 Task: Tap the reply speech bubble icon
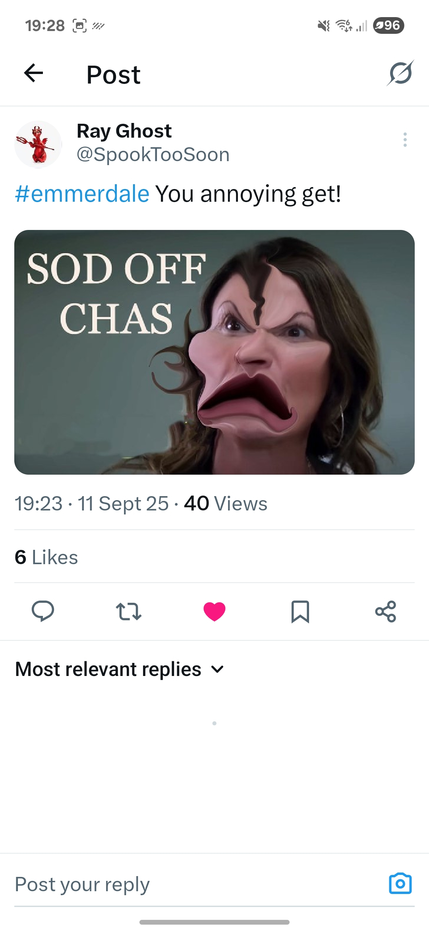[x=43, y=611]
